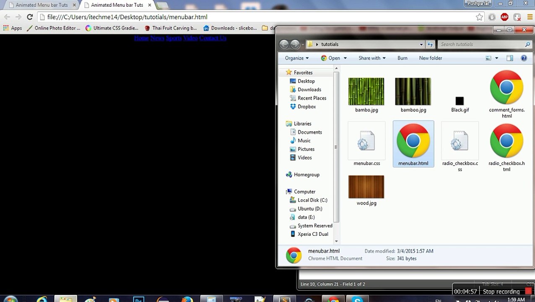Refresh the tutotials folder view

pyautogui.click(x=430, y=44)
